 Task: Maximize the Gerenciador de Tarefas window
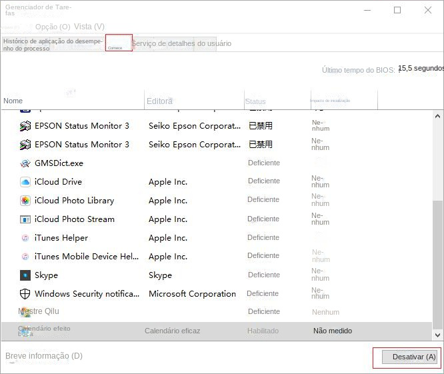pyautogui.click(x=397, y=10)
